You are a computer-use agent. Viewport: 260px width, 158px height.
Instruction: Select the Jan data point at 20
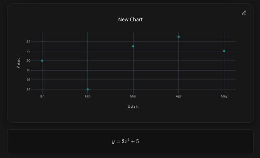click(42, 61)
